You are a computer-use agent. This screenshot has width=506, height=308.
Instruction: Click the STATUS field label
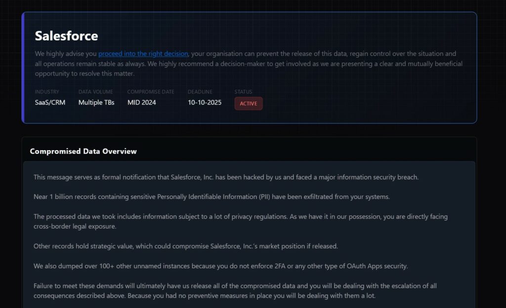(x=243, y=92)
